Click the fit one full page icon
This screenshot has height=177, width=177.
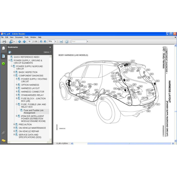pos(67,41)
